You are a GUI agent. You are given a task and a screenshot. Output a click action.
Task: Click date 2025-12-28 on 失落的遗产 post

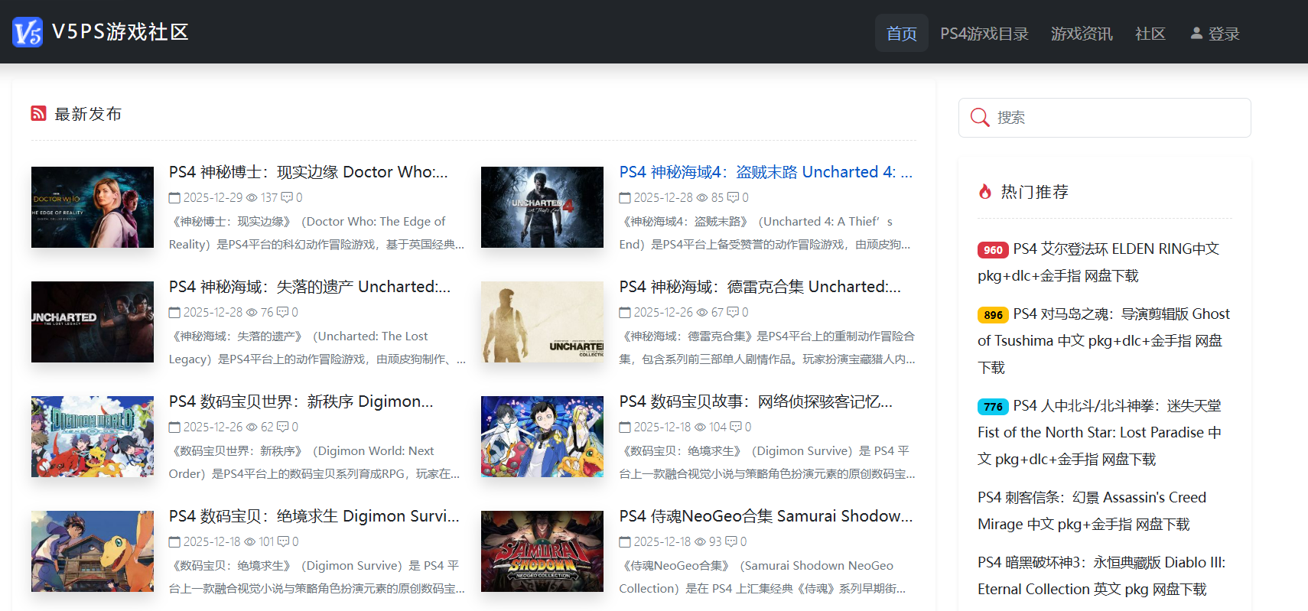[x=213, y=312]
